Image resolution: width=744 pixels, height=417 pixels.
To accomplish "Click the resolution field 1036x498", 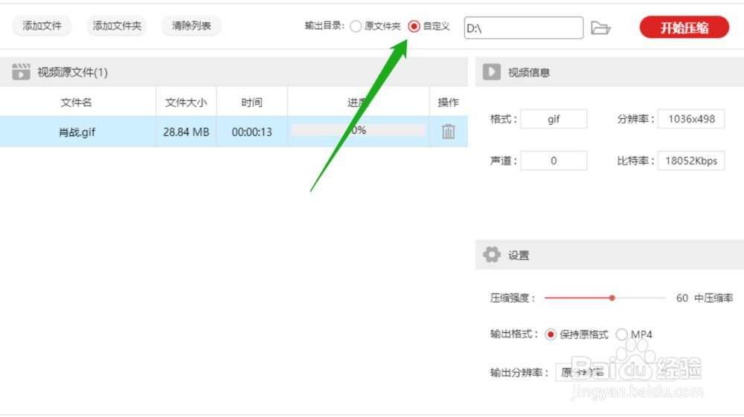I will tap(691, 119).
